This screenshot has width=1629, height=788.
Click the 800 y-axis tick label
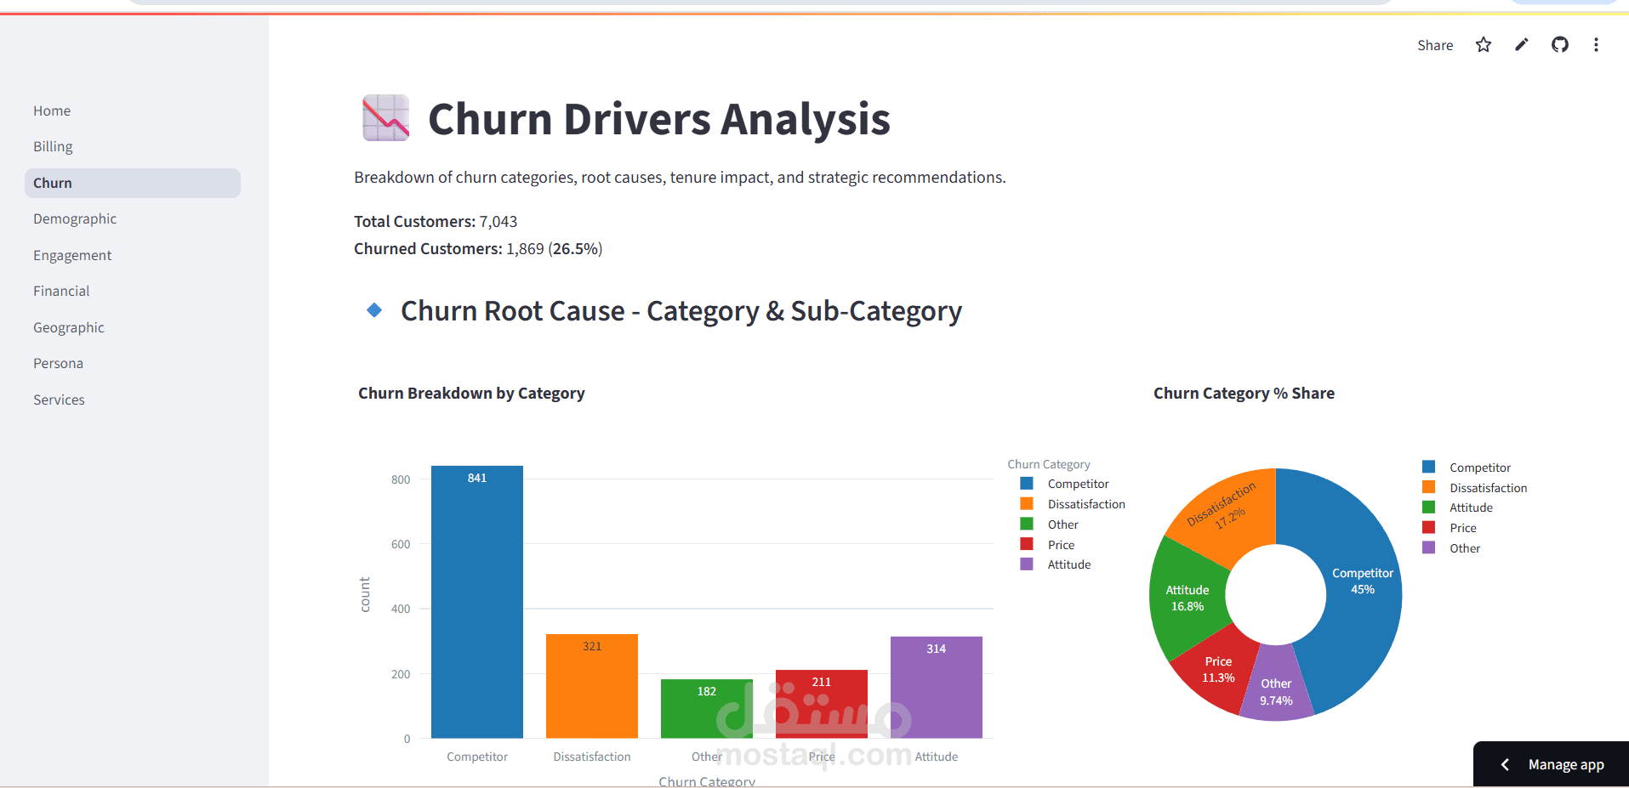point(401,479)
